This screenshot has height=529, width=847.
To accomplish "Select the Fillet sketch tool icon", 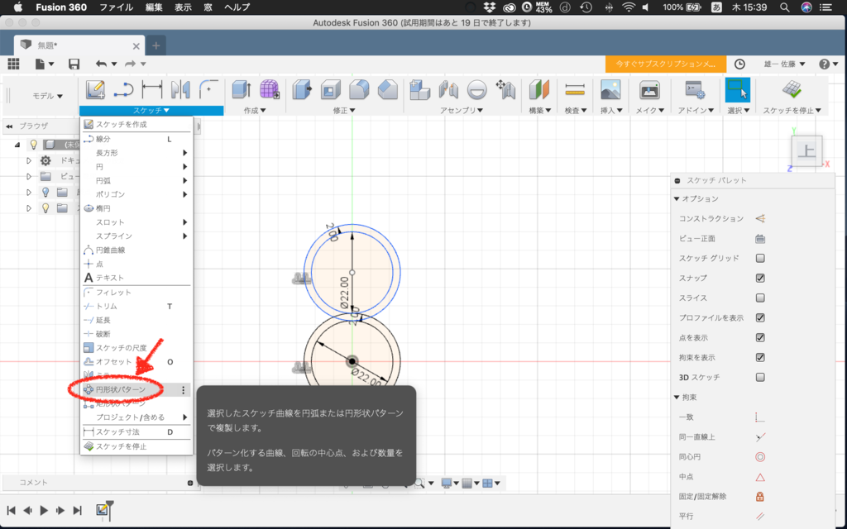I will pos(208,89).
